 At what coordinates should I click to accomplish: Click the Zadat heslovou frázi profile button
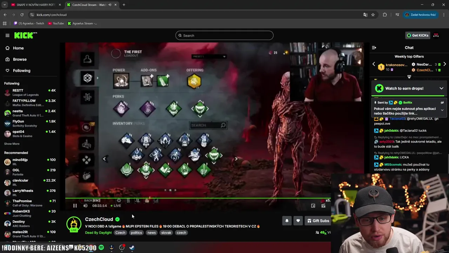(421, 15)
